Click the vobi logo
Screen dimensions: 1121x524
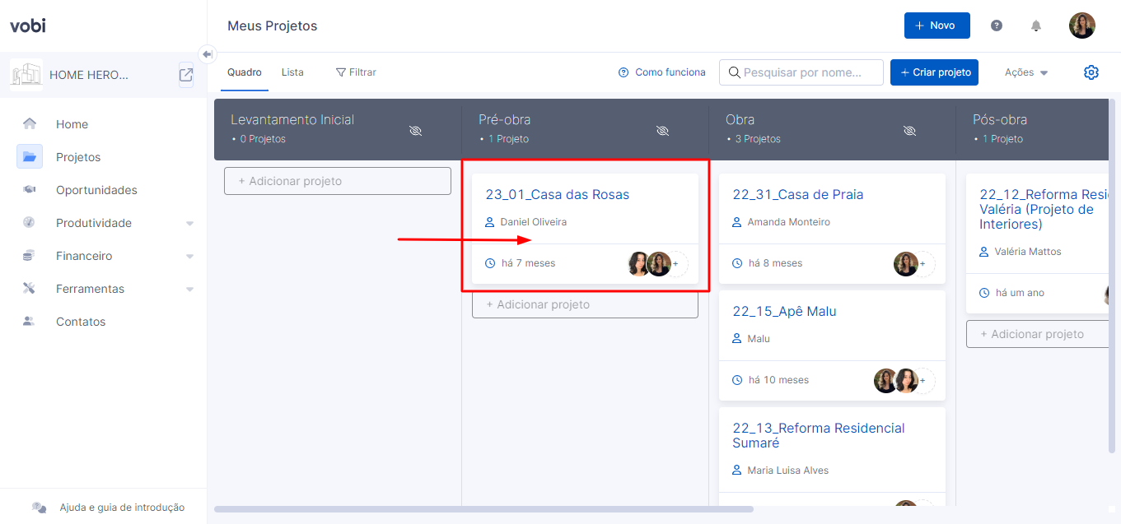pyautogui.click(x=28, y=26)
